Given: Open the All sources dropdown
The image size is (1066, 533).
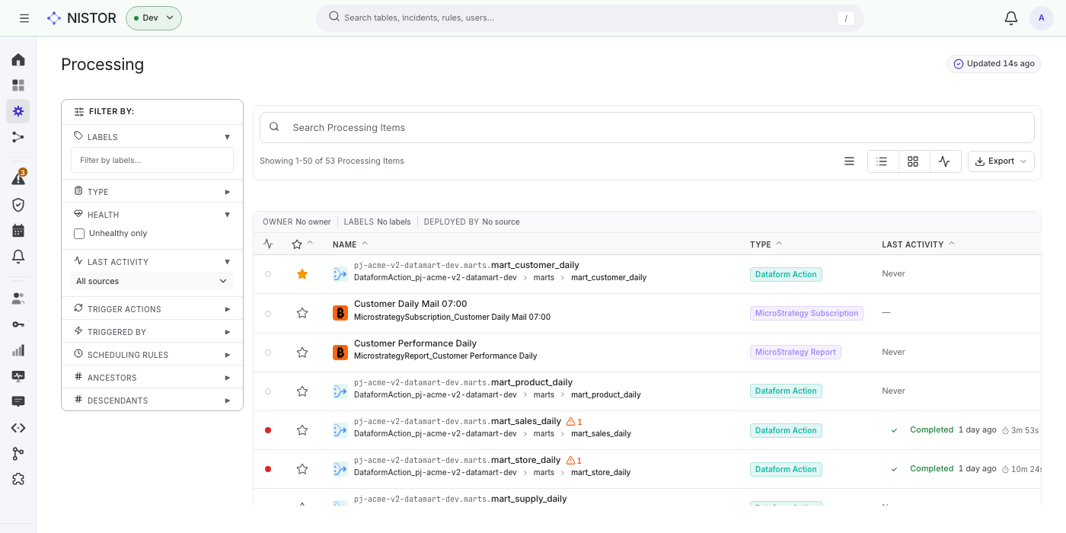Looking at the screenshot, I should (x=152, y=281).
